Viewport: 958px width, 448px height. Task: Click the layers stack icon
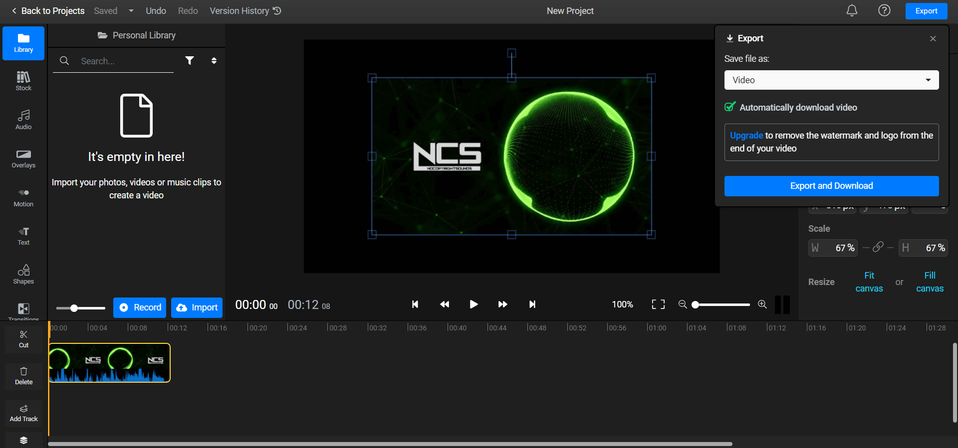click(x=23, y=440)
